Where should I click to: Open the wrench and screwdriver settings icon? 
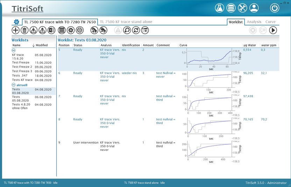point(242,8)
